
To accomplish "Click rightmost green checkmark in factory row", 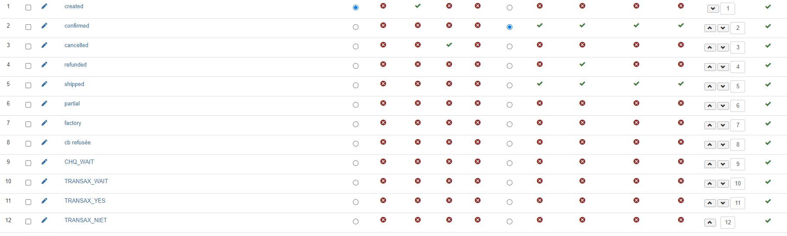I will [x=768, y=124].
